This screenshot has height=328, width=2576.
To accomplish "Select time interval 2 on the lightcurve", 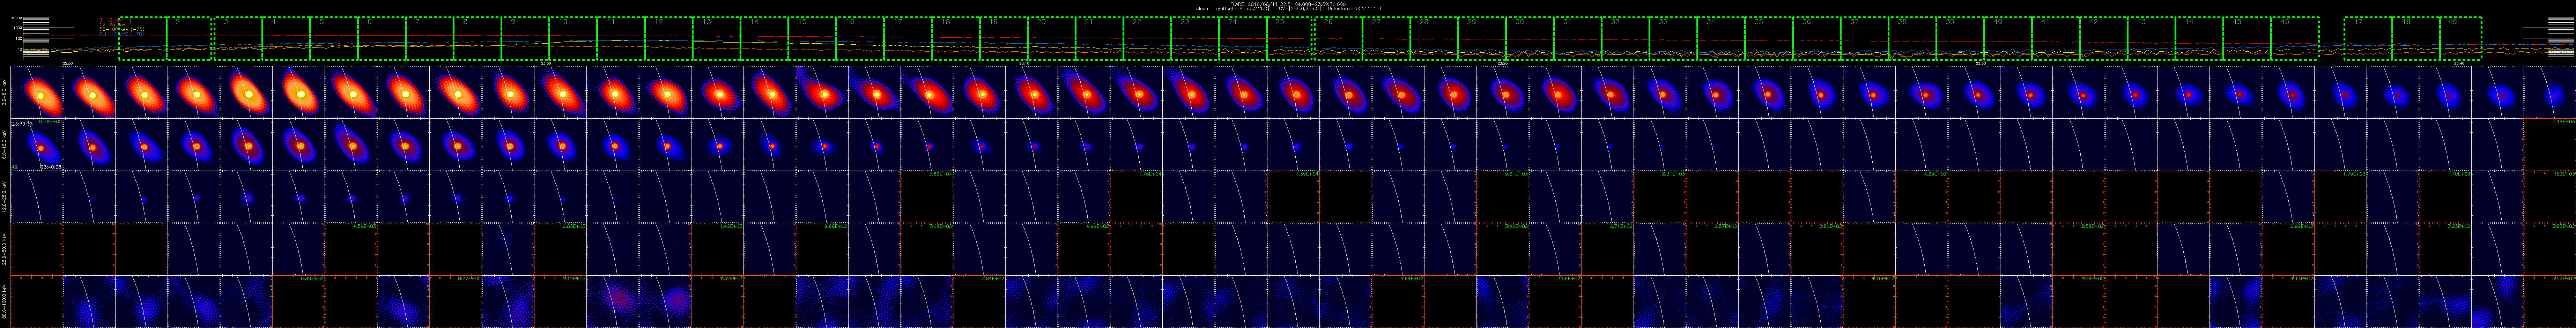I will pos(189,38).
